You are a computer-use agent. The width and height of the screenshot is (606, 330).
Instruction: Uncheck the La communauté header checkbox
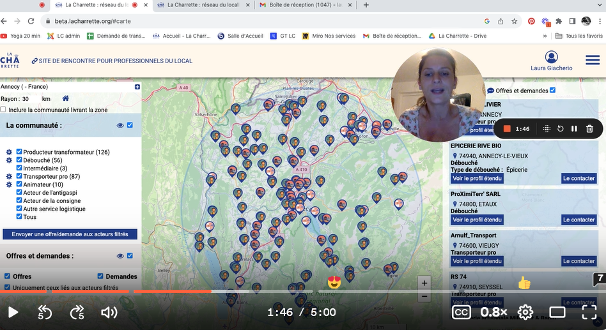tap(130, 125)
